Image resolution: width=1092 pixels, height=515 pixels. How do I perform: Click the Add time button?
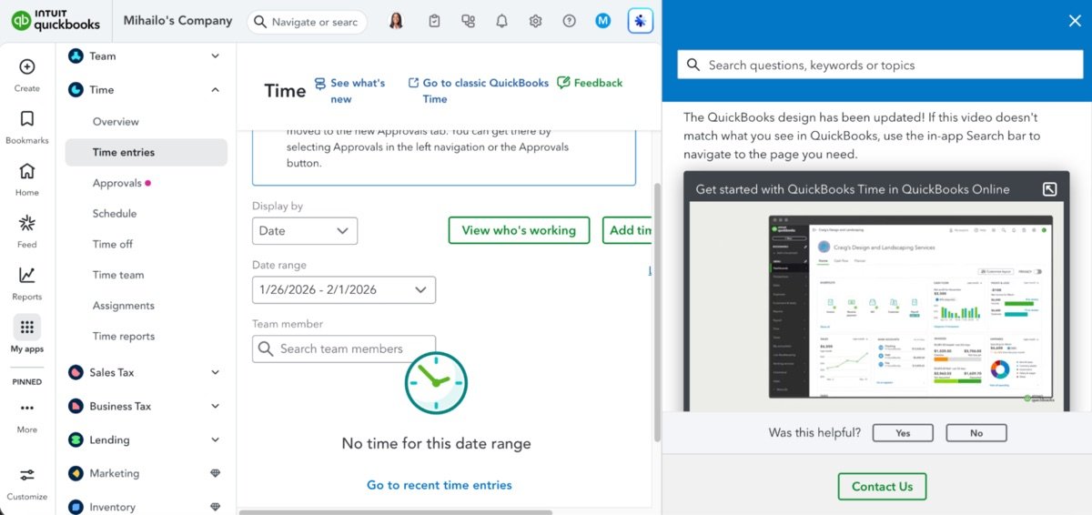point(628,230)
